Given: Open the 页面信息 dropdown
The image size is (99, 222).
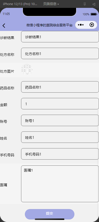Looking at the screenshot, I should (51, 4).
